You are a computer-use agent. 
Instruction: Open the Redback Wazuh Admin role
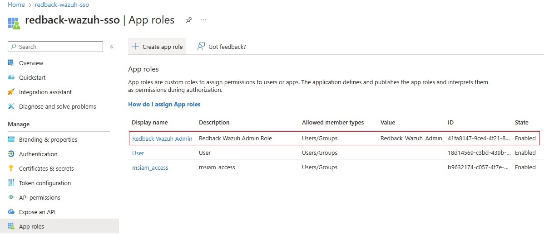click(x=162, y=138)
